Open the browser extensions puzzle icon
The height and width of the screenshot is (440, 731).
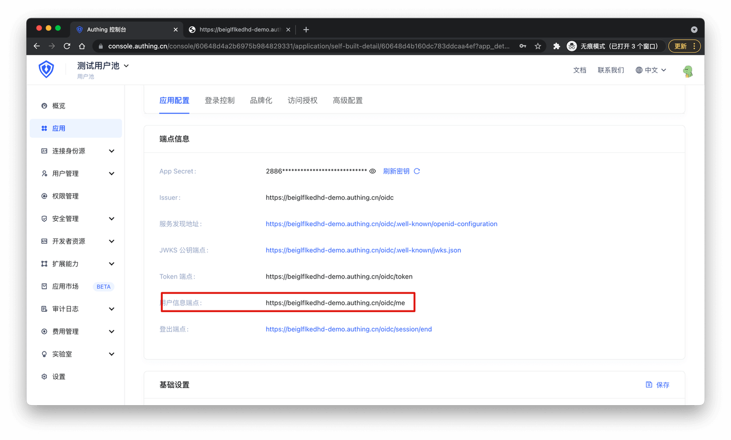(x=556, y=46)
